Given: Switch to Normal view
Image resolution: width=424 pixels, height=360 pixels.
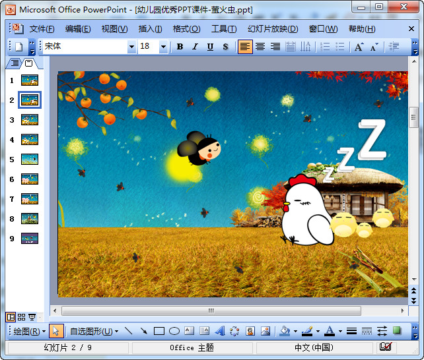Looking at the screenshot, I should [x=11, y=317].
